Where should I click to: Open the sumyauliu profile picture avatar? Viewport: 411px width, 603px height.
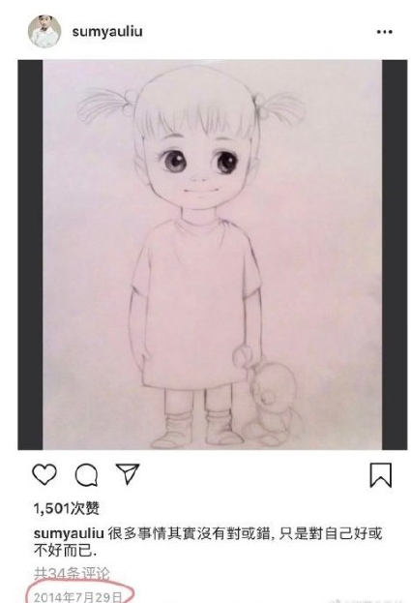[x=44, y=31]
